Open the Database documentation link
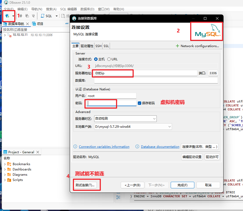The image size is (243, 211). (160, 147)
